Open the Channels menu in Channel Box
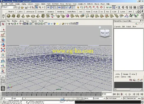 coord(117,26)
